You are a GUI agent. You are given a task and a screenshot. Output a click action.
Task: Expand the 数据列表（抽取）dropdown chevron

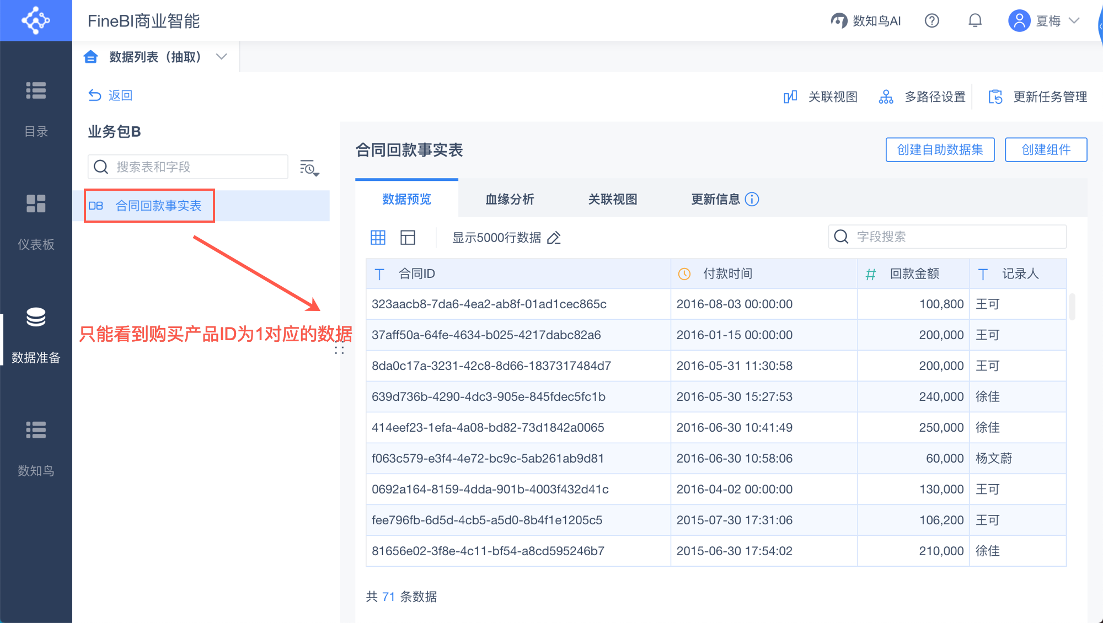(x=222, y=57)
